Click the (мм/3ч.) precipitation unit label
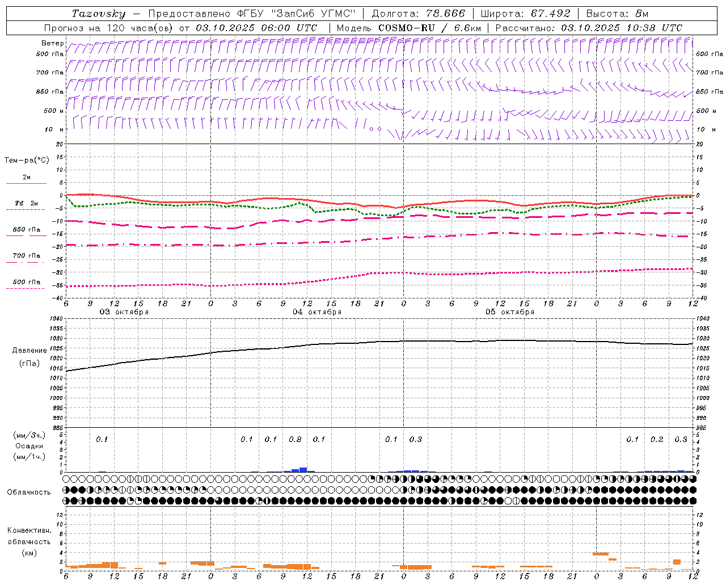Viewport: 726px width, 581px height. (x=29, y=435)
